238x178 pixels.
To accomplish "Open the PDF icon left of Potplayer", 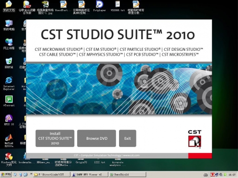I will pyautogui.click(x=82, y=7).
